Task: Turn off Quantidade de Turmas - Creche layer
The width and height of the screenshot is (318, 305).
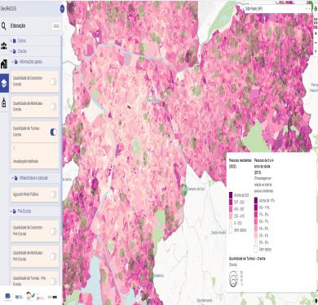Action: [x=54, y=132]
